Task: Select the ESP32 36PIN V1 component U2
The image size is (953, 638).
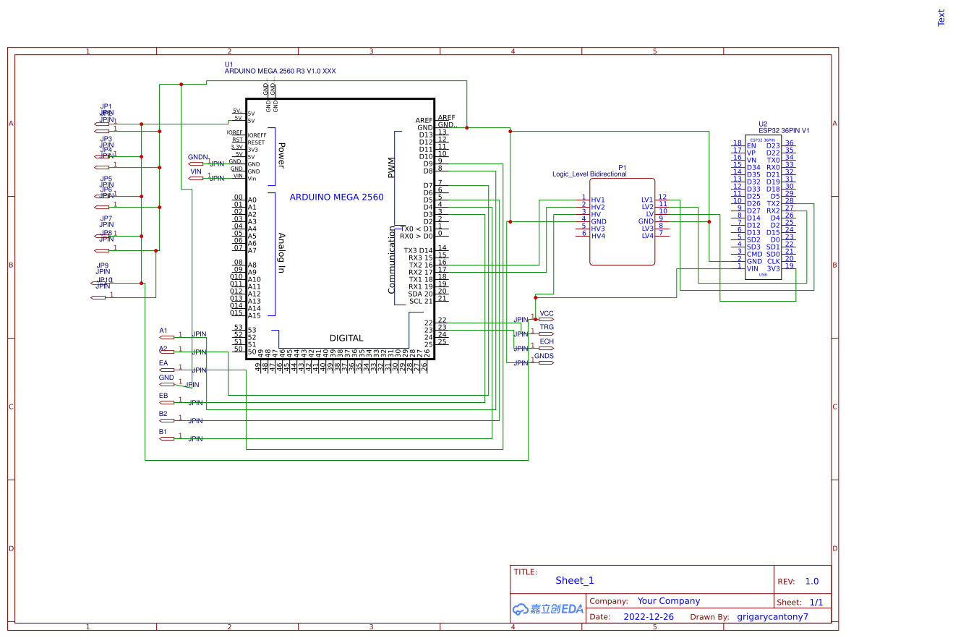Action: [763, 203]
